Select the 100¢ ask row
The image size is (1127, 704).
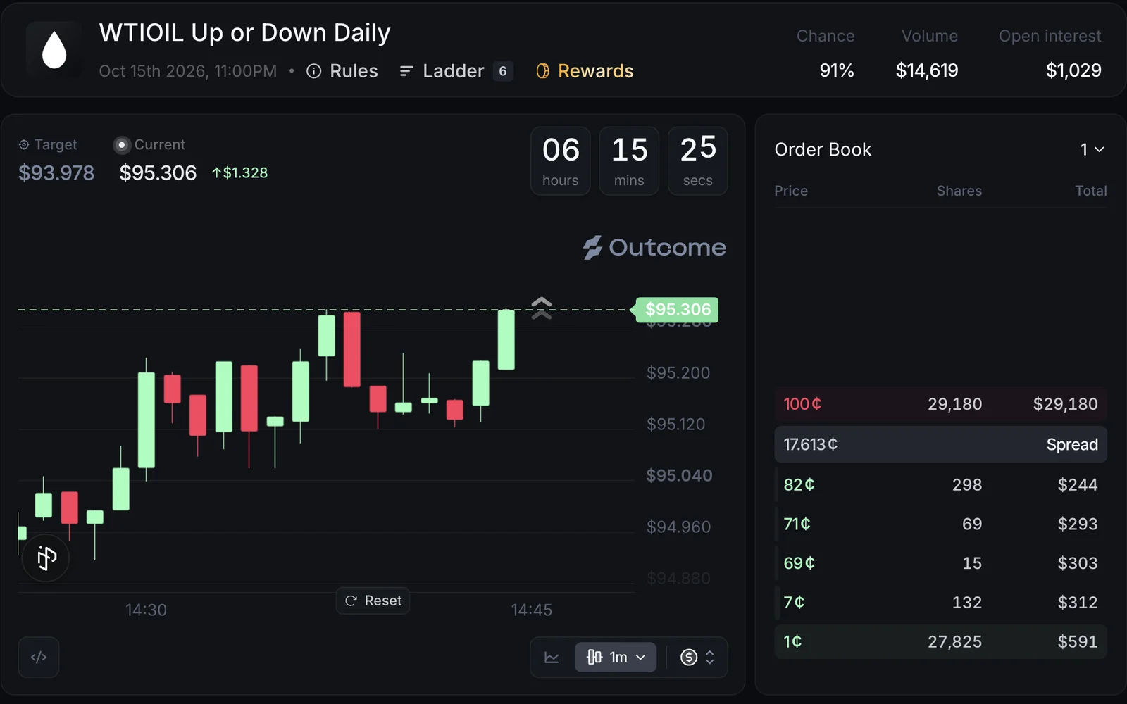pos(940,404)
